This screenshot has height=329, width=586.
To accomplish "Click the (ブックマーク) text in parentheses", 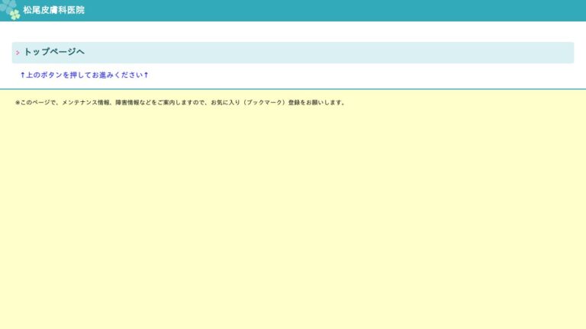I will [x=263, y=103].
